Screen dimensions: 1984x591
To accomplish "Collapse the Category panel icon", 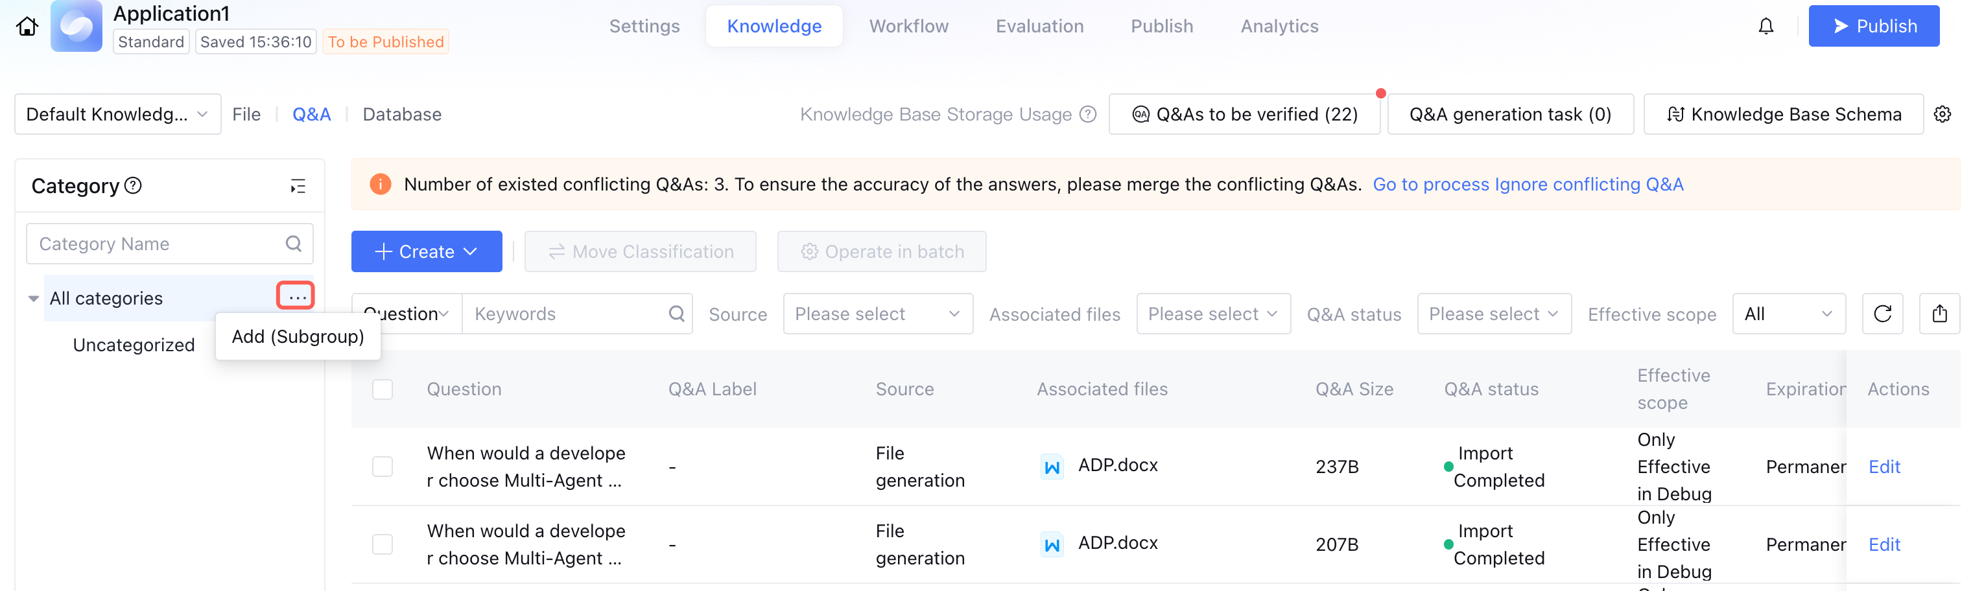I will tap(298, 186).
